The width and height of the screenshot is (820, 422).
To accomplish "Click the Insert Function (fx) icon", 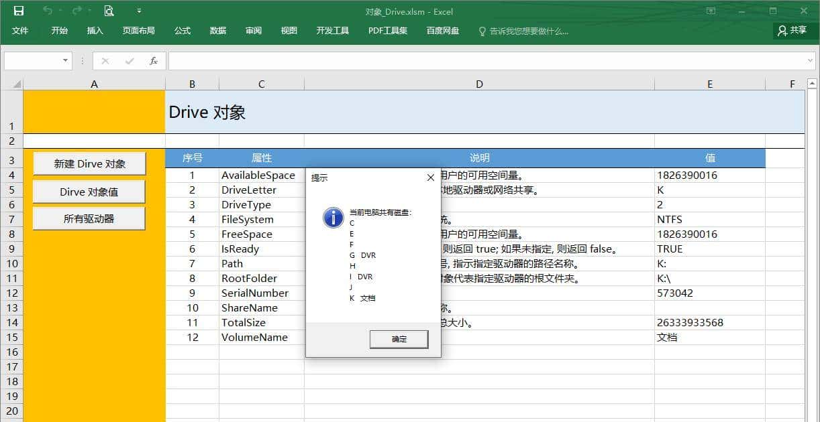I will click(x=154, y=60).
